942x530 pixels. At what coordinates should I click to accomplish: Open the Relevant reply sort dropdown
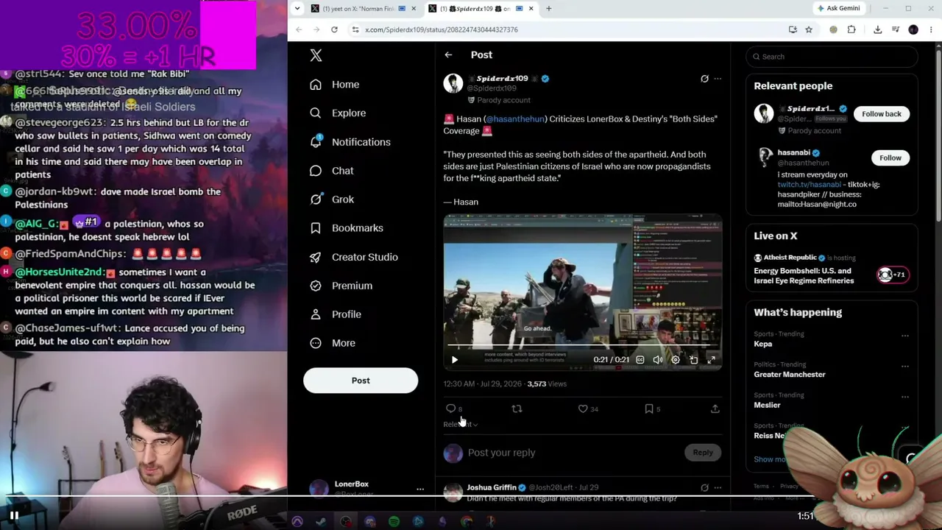461,425
